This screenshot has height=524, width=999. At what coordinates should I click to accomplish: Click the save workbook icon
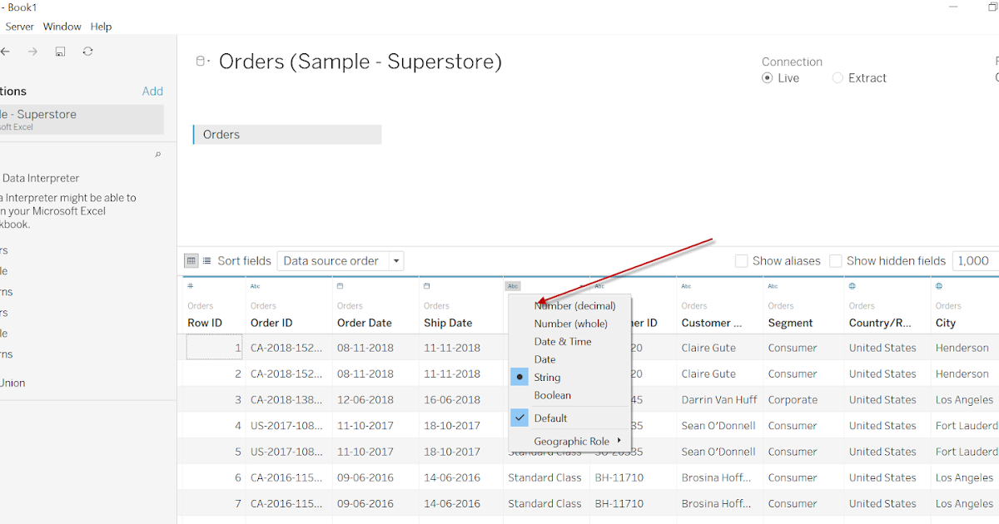click(x=59, y=51)
